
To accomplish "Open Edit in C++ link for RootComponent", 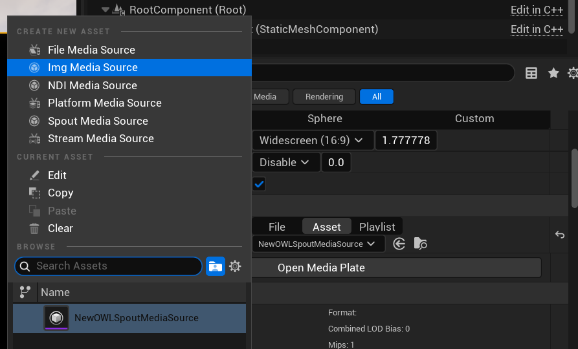I will [537, 10].
